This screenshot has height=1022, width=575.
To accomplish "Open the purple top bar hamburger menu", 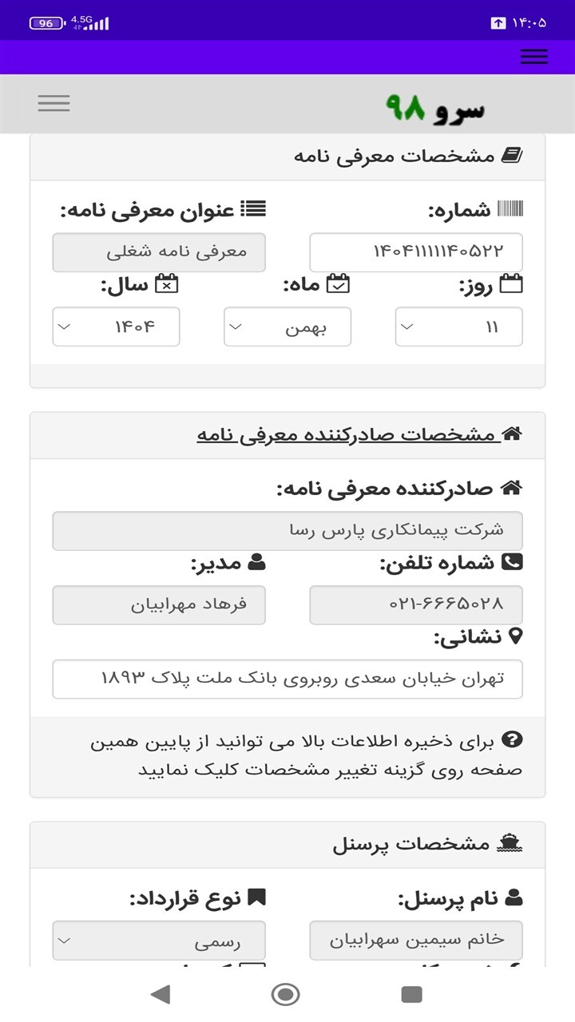I will pyautogui.click(x=533, y=57).
